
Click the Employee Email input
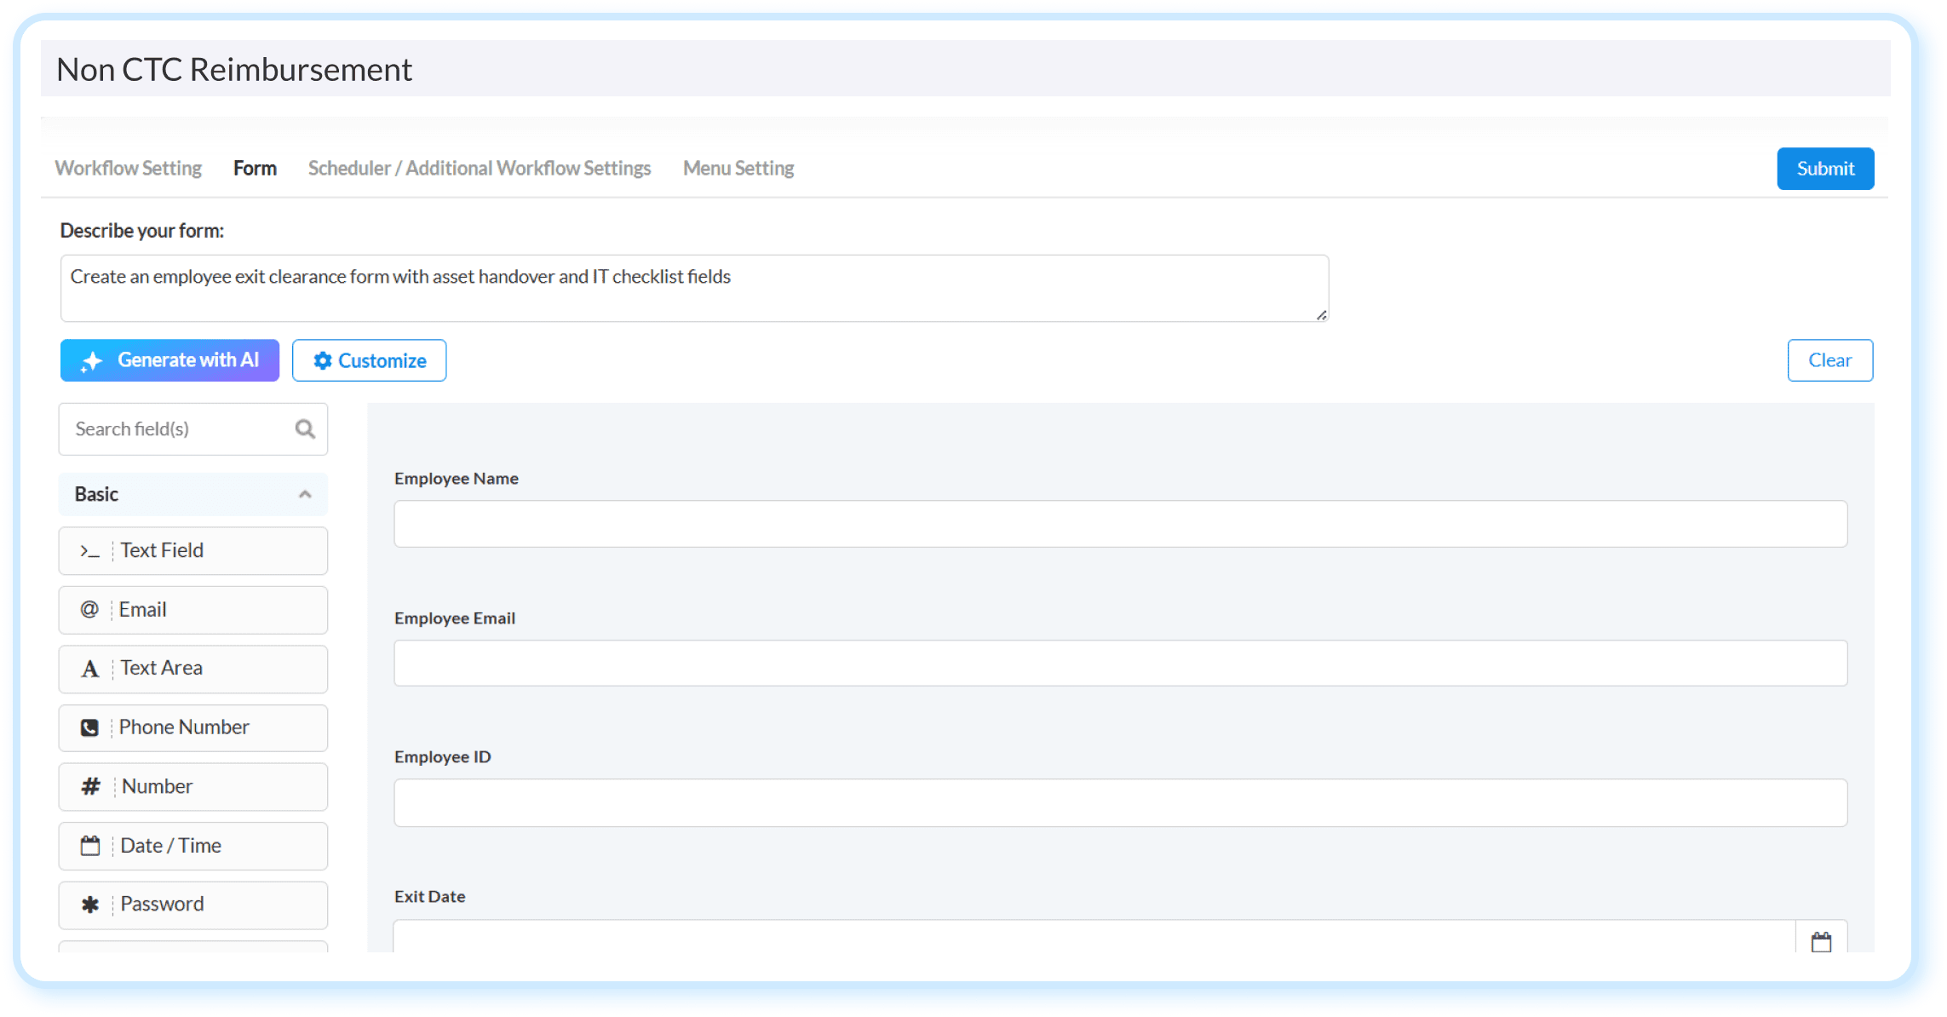click(x=1120, y=664)
